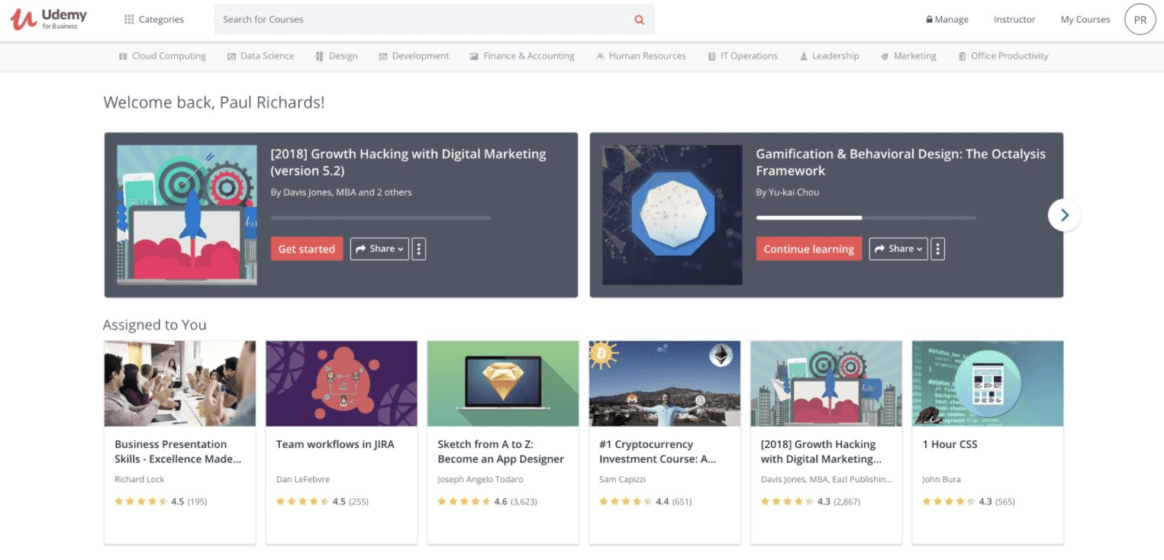
Task: Click the Development category icon
Action: point(383,56)
